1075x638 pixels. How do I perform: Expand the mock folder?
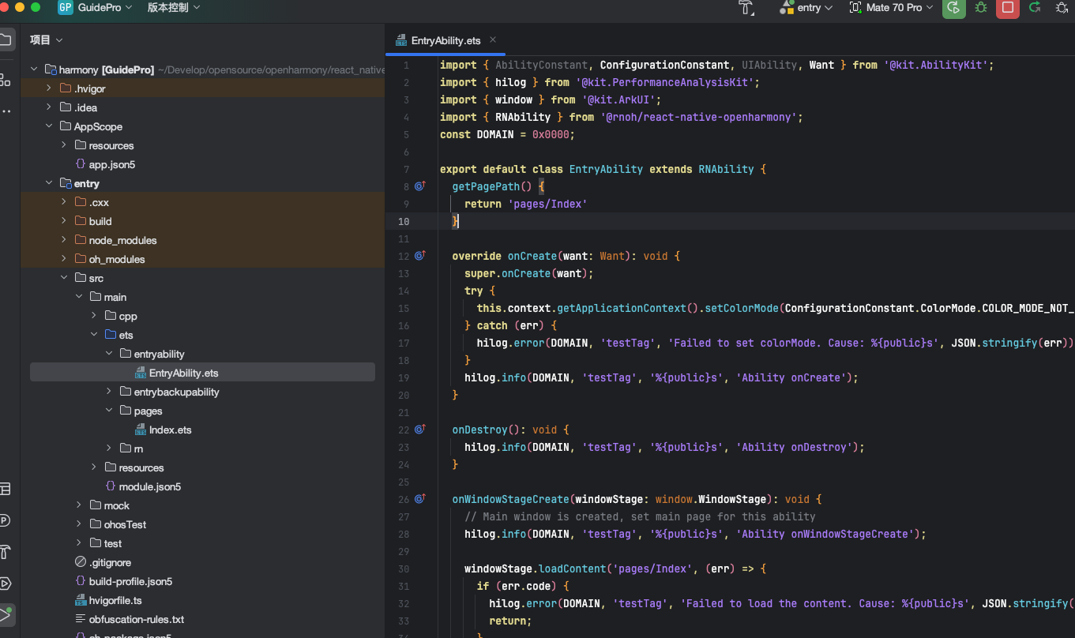coord(79,505)
